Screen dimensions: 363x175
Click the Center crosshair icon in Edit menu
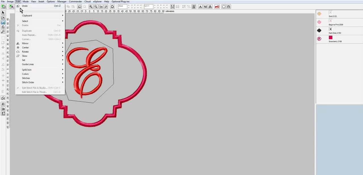18,48
